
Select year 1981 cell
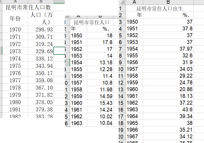15,109
